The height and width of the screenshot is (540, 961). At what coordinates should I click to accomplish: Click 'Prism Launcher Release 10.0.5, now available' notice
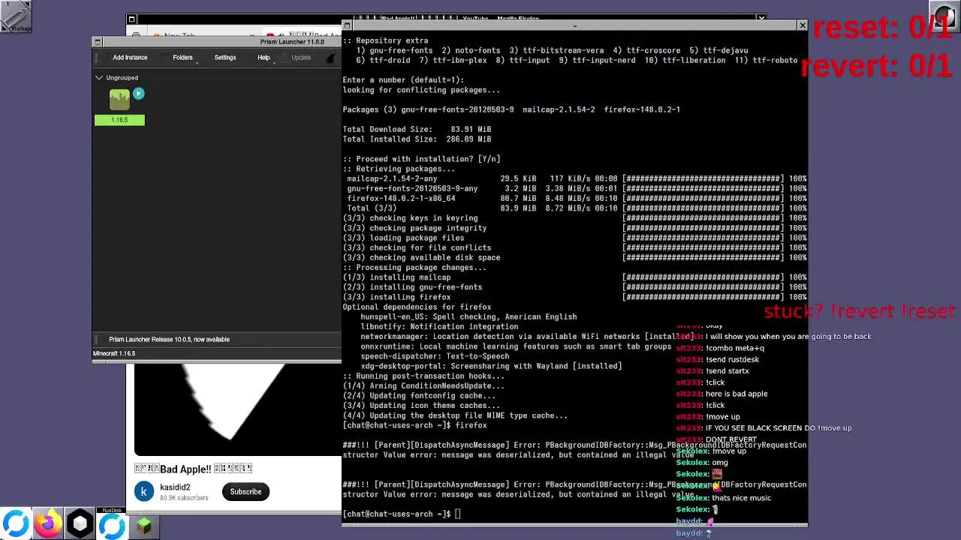click(169, 339)
